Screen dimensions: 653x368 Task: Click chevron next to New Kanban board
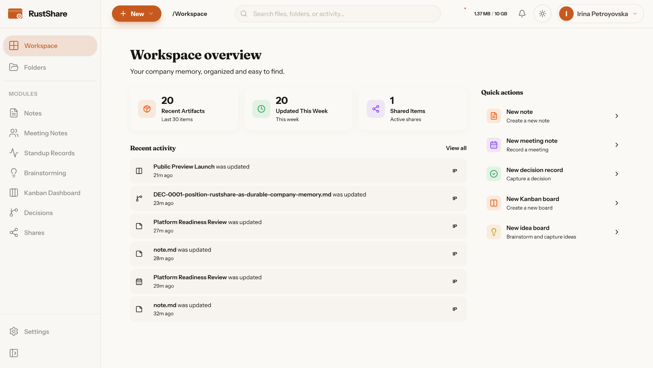coord(617,203)
